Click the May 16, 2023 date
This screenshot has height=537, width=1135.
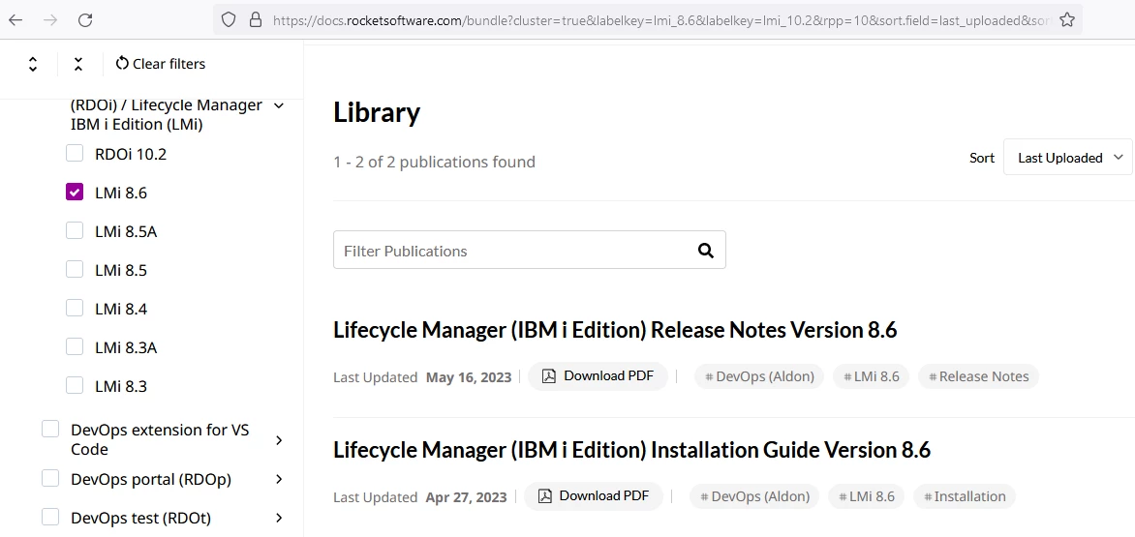coord(469,377)
